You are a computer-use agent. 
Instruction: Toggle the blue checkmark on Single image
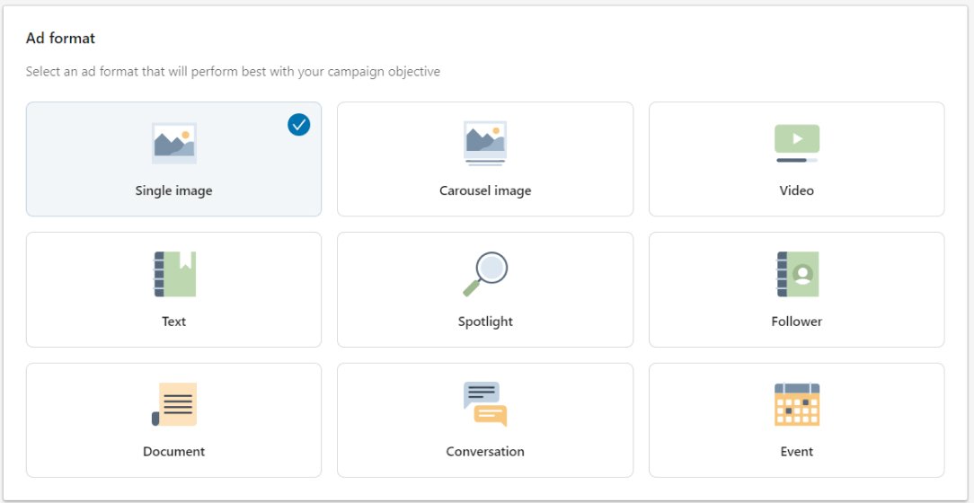coord(299,125)
